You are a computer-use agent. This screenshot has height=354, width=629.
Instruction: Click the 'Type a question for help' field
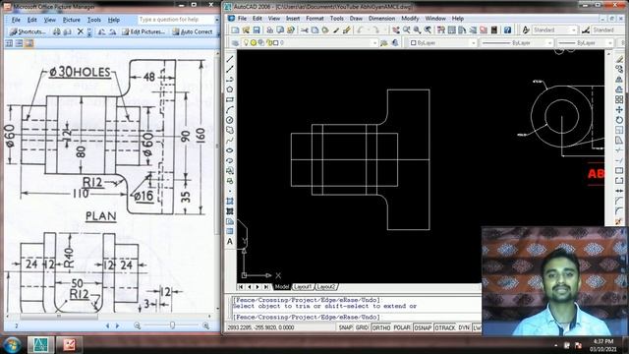(176, 20)
